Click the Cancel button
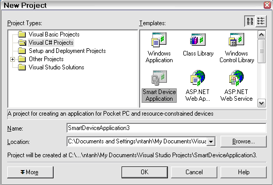Image resolution: width=273 pixels, height=185 pixels. [194, 172]
